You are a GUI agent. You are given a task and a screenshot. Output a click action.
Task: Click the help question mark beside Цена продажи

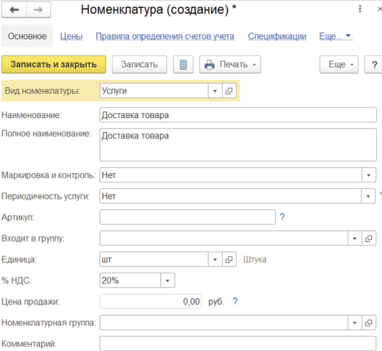235,301
